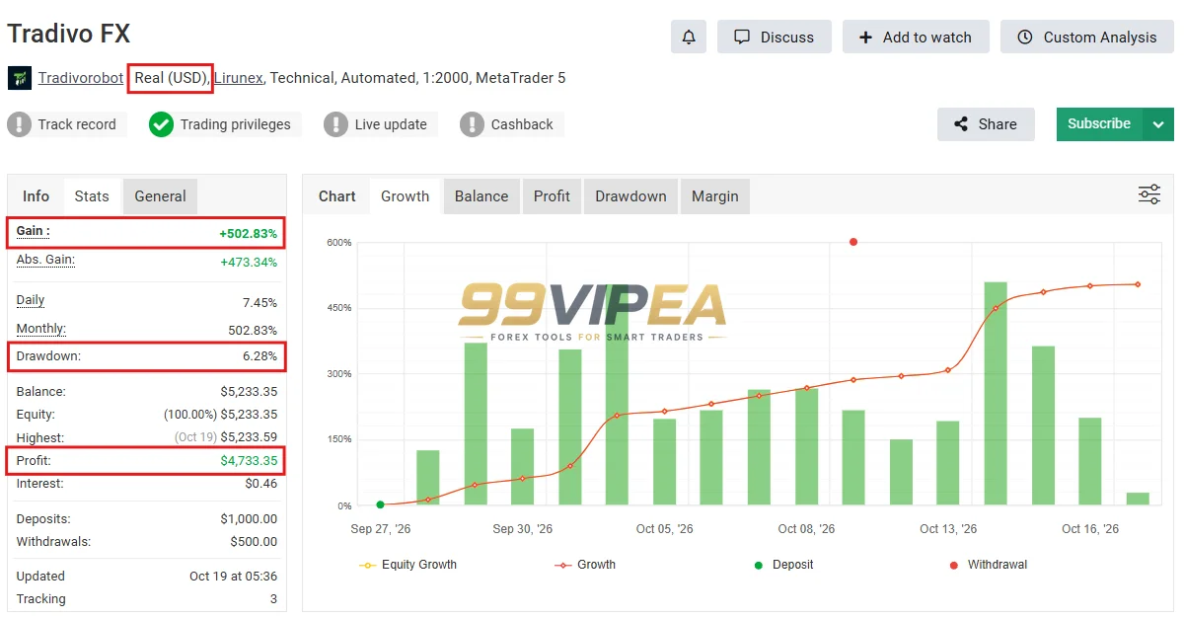Switch to the Profit chart tab

(x=552, y=196)
